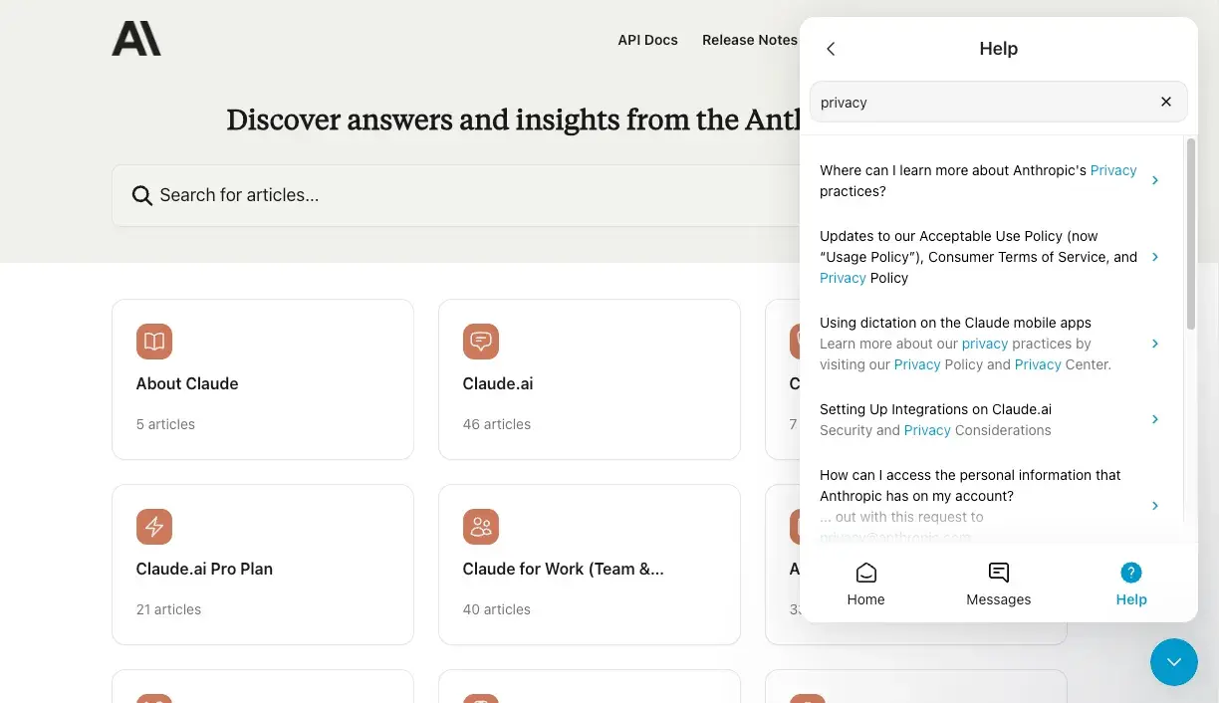Open the dictation on mobile apps result
Screen dimensions: 1219x703
[x=988, y=343]
